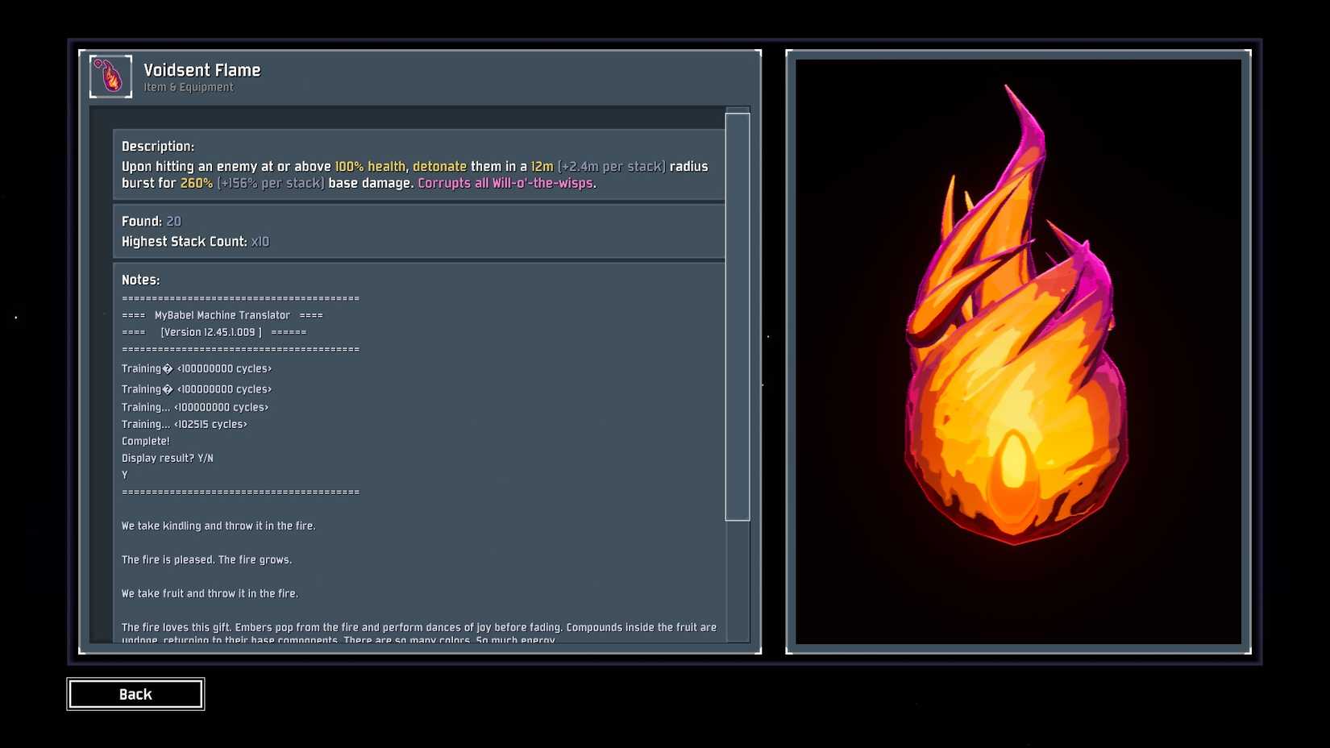The width and height of the screenshot is (1330, 748).
Task: Click the "12m" radius value
Action: point(542,166)
